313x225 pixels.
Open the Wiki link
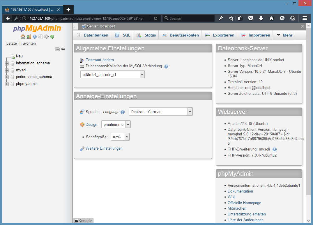[x=231, y=197]
